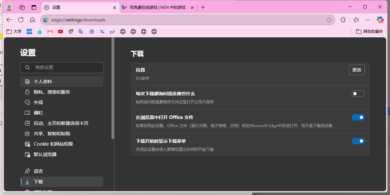Image resolution: width=390 pixels, height=195 pixels.
Task: Disable 在浏览器中打开 Office 文件 toggle
Action: pyautogui.click(x=358, y=117)
